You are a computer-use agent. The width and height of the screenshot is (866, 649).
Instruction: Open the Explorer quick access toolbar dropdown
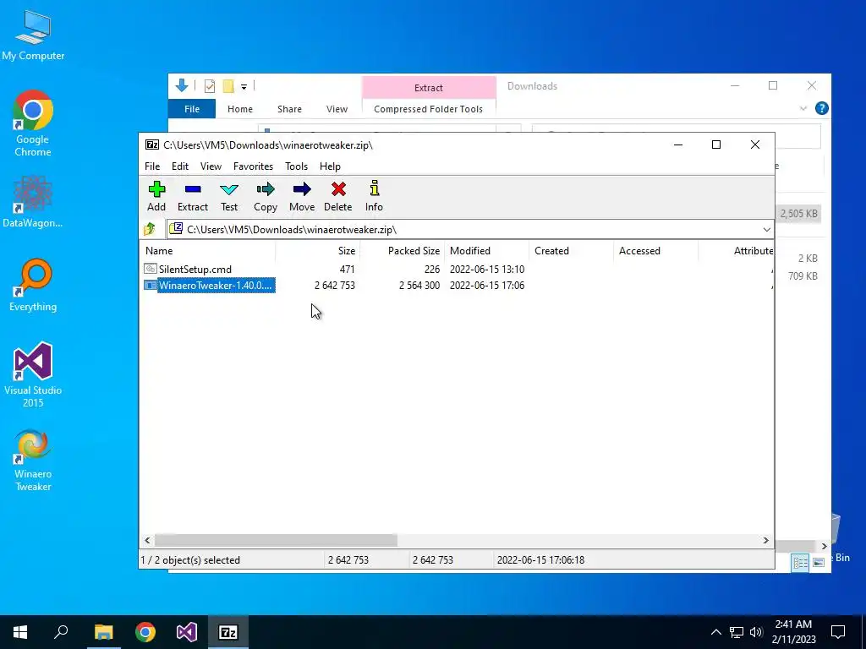pyautogui.click(x=244, y=87)
